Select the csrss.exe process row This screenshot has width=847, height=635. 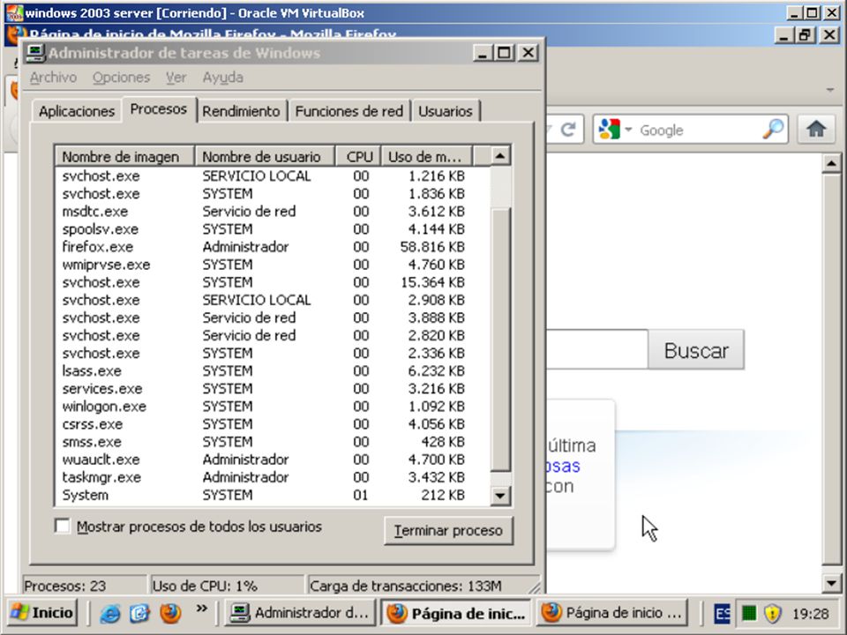273,424
